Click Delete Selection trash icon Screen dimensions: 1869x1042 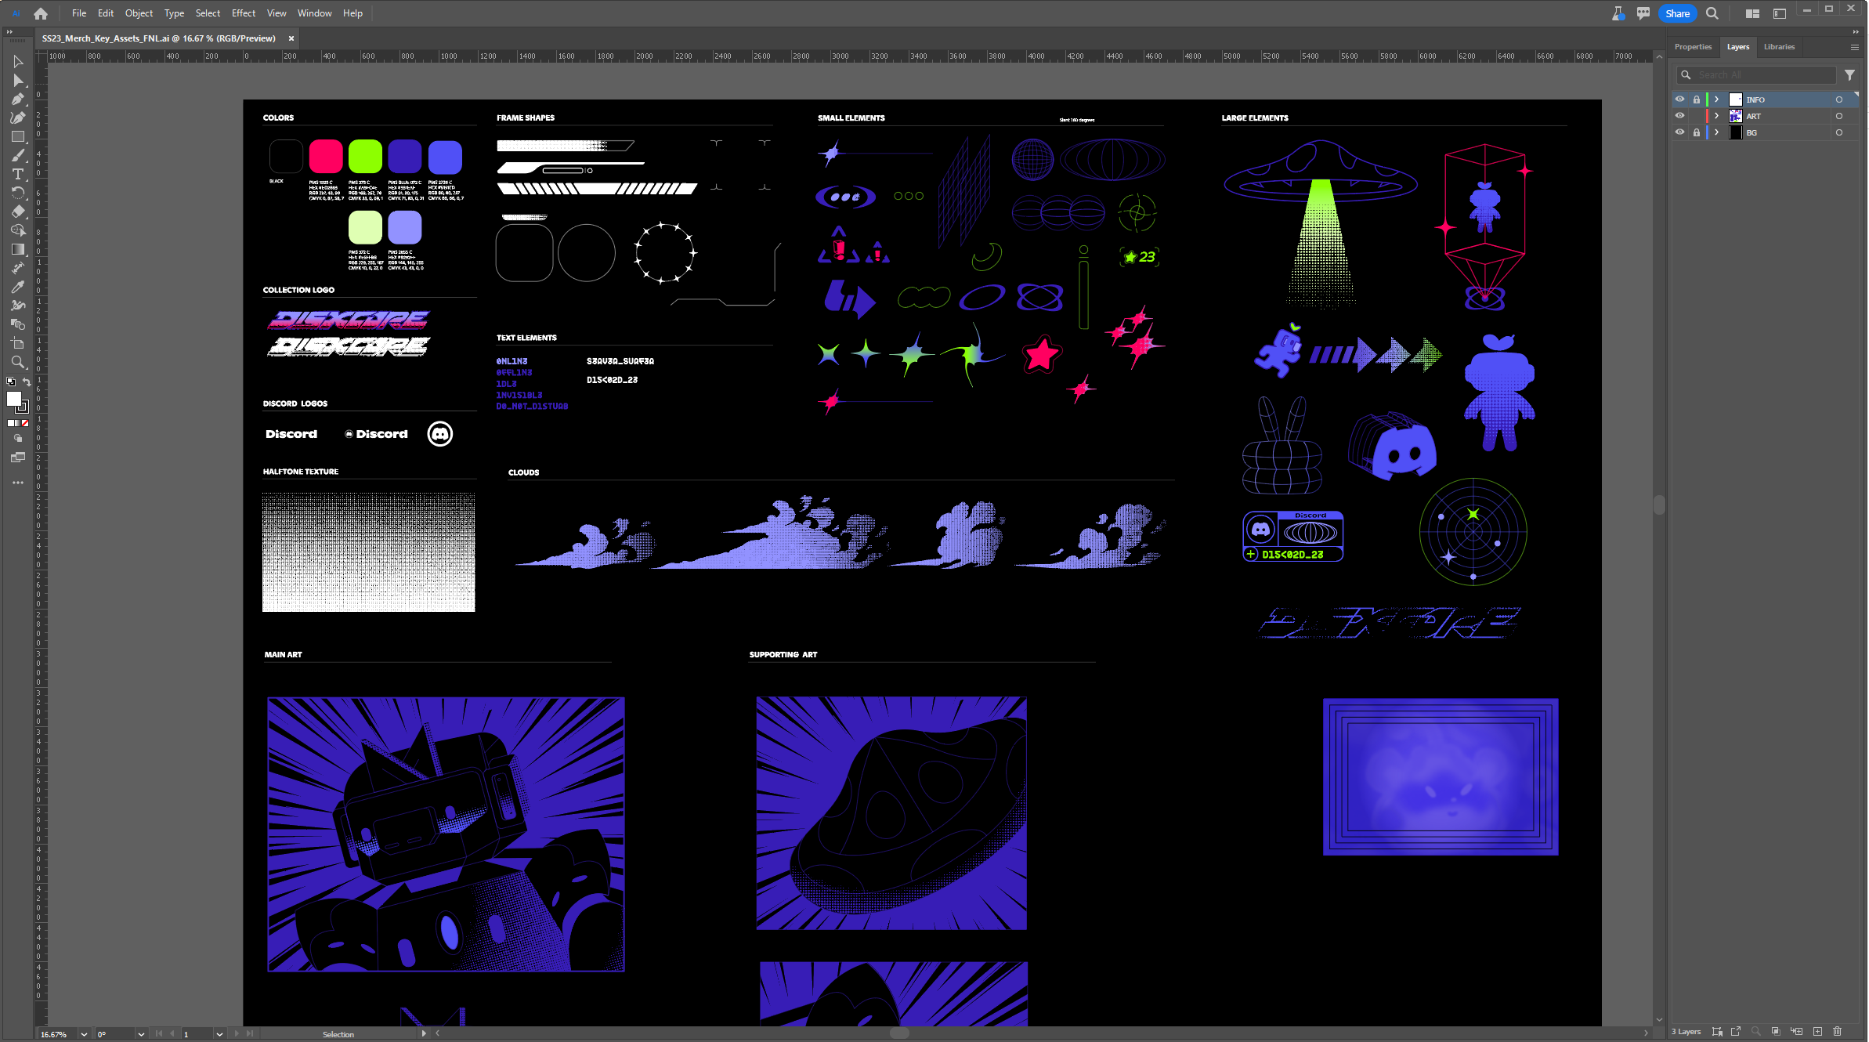[1837, 1031]
